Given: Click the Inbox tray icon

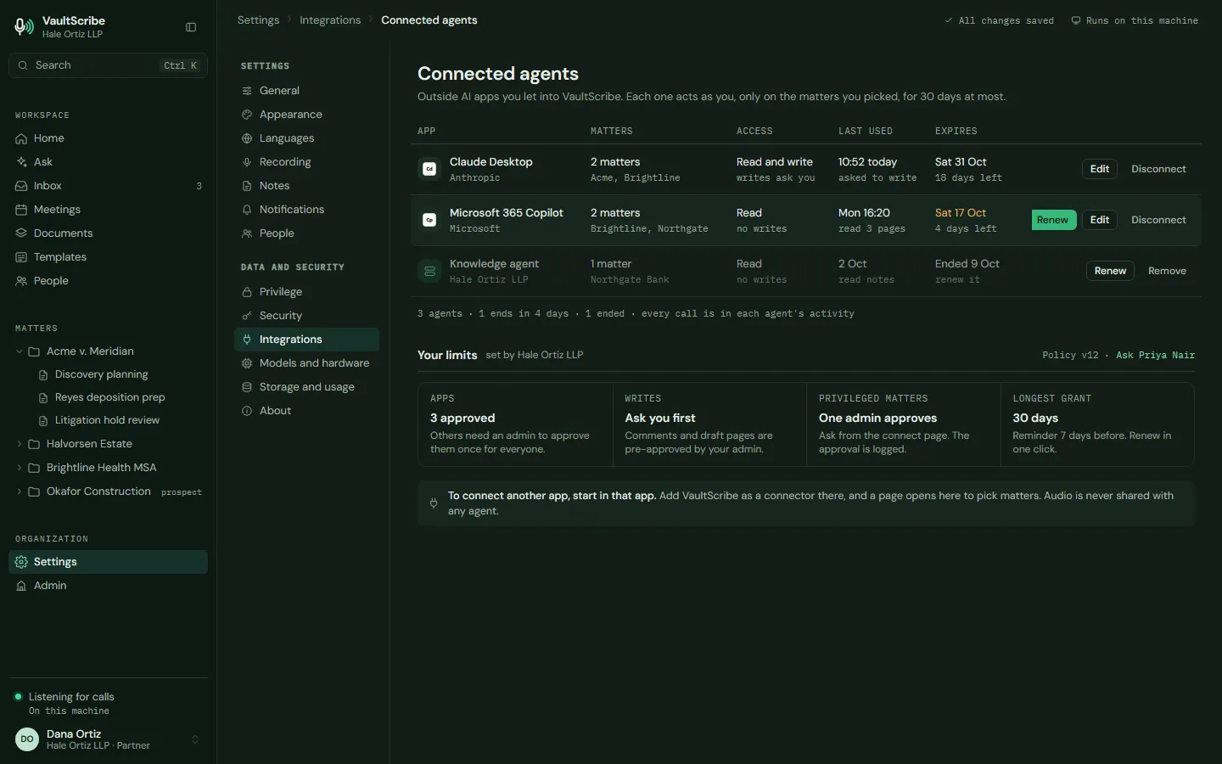Looking at the screenshot, I should (x=21, y=186).
